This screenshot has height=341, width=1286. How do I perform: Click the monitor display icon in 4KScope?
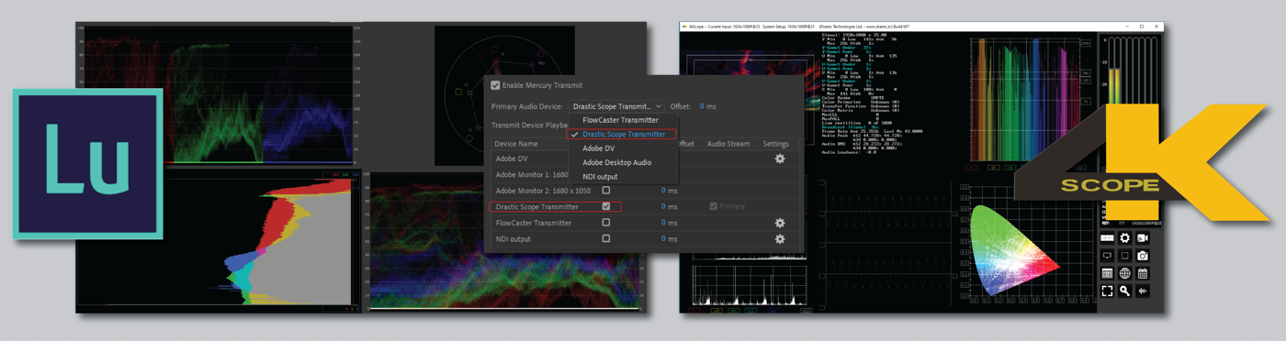1108,255
